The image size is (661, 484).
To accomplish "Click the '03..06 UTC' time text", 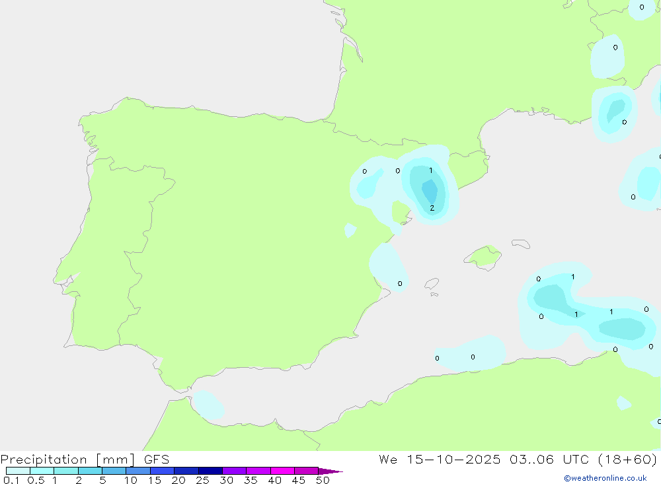I will point(549,459).
